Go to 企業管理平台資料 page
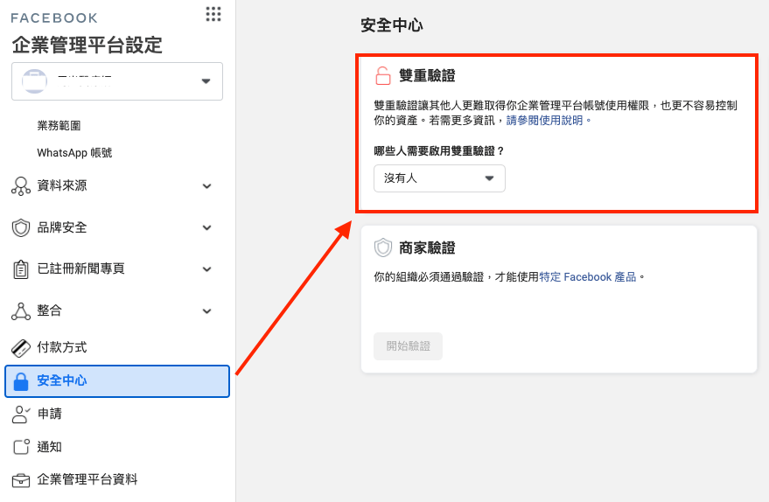This screenshot has height=502, width=769. tap(87, 479)
